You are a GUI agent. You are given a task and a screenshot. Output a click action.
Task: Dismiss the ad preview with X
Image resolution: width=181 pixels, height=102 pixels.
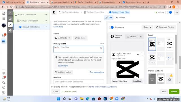coord(142,55)
